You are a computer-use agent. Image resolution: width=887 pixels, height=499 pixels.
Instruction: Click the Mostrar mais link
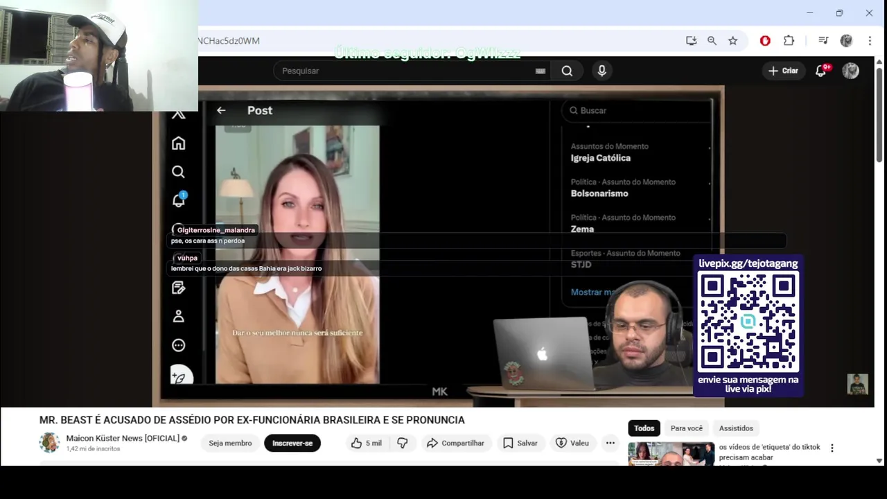[593, 292]
